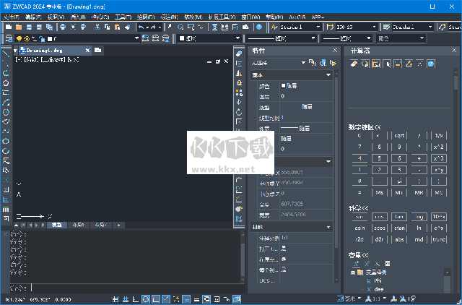Collapse the numeric keypad section

click(x=365, y=127)
